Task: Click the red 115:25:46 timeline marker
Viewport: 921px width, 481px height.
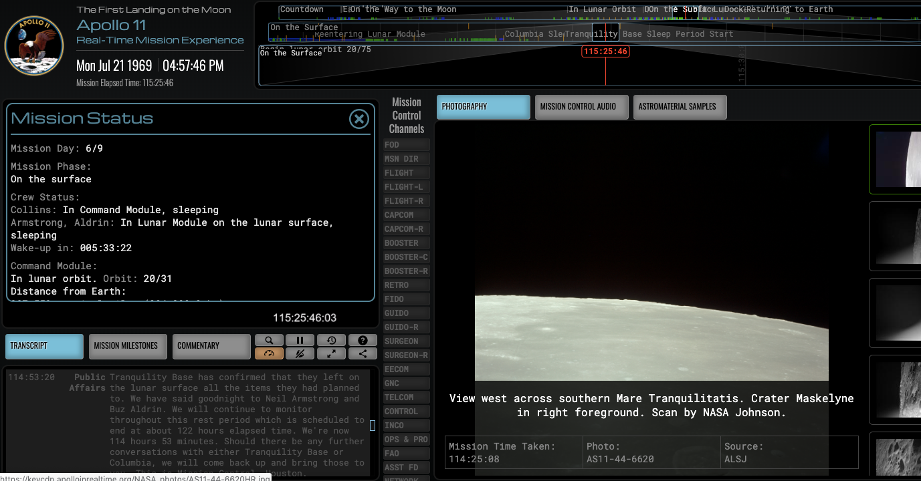Action: coord(605,51)
